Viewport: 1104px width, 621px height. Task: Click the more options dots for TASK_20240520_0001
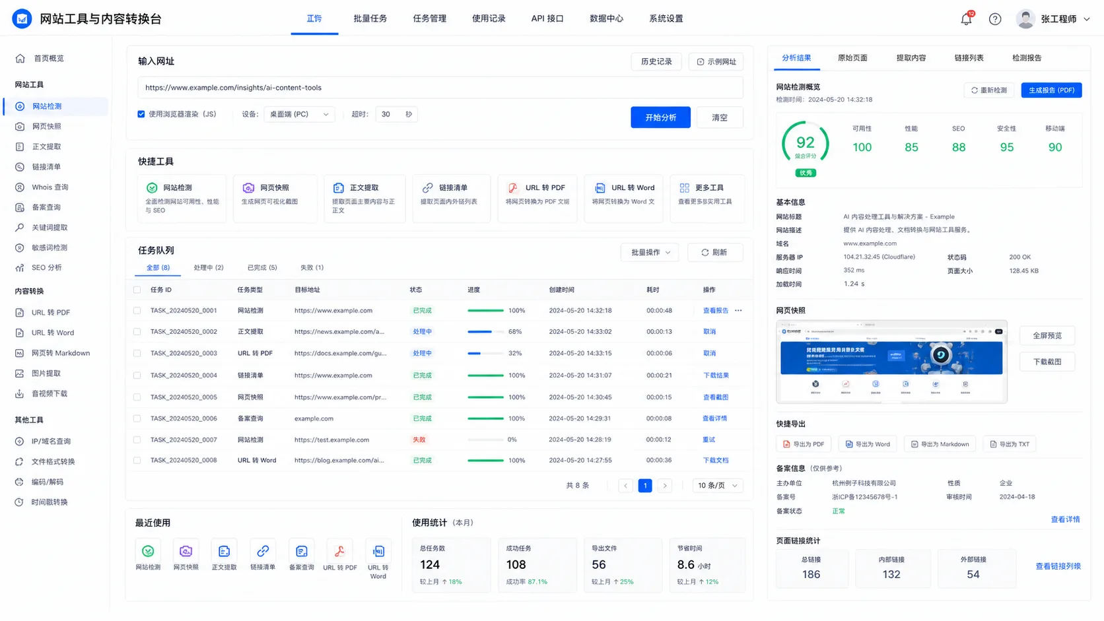(x=738, y=311)
